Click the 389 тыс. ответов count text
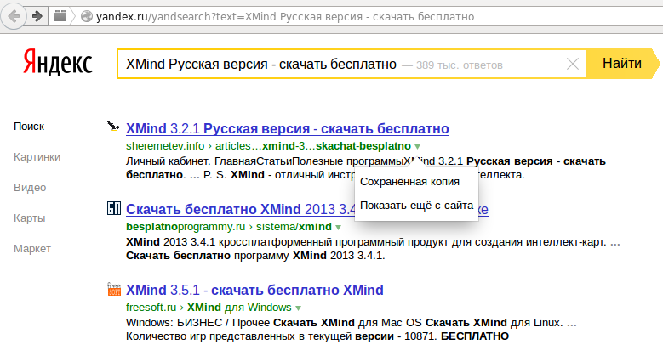 tap(460, 65)
